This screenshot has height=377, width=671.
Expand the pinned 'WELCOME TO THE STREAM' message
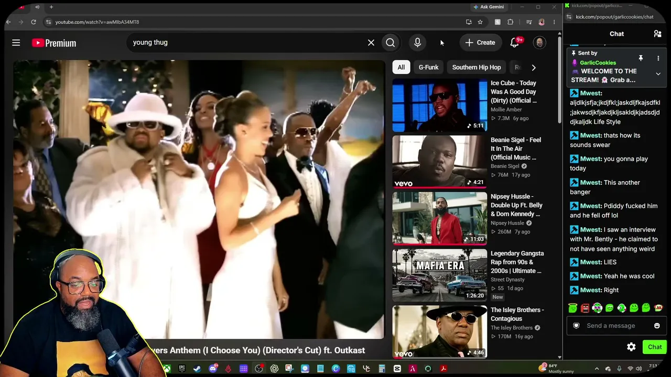point(658,74)
